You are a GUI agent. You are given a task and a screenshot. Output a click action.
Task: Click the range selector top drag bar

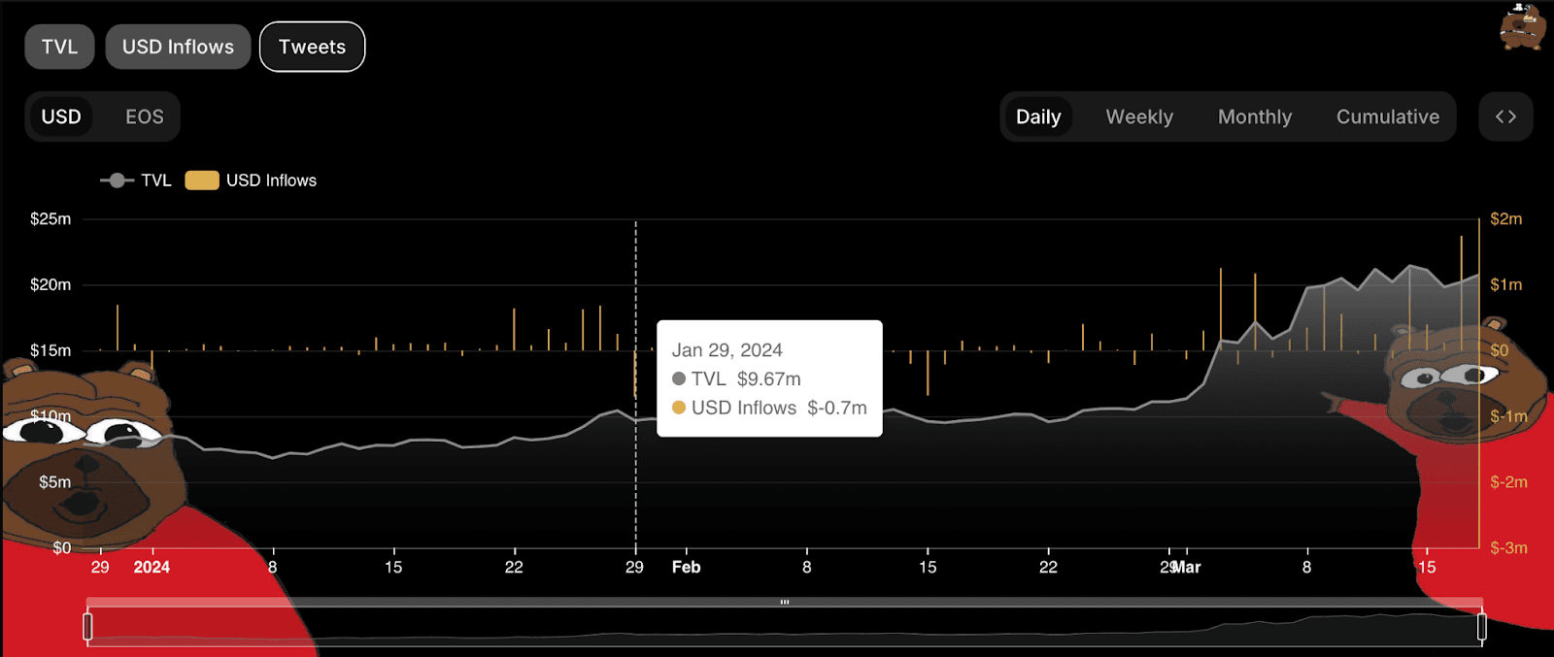coord(784,603)
